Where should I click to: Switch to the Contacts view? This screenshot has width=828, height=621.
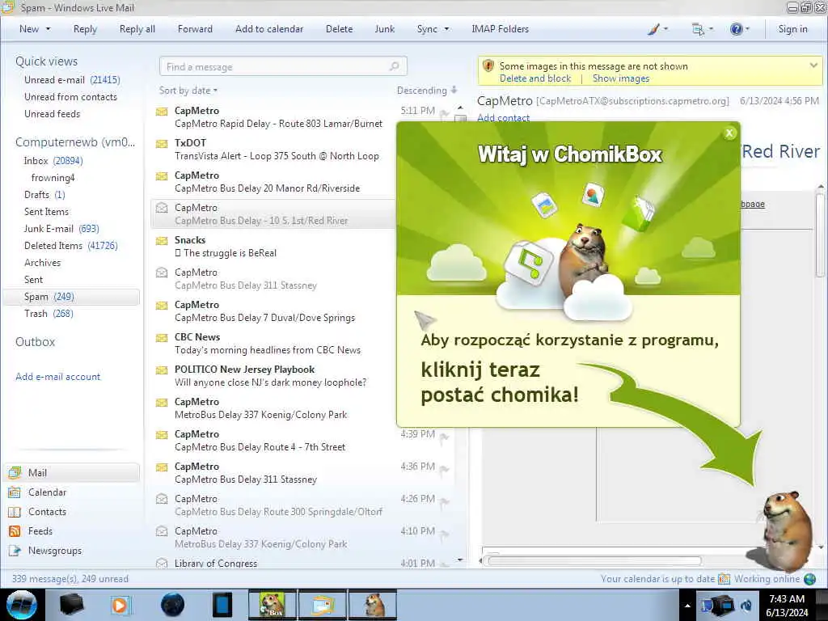click(x=47, y=512)
